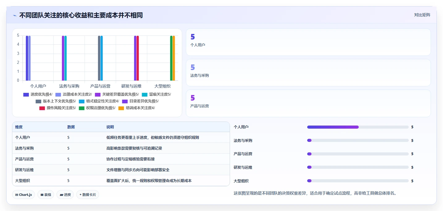This screenshot has width=443, height=211.
Task: Click the red swatch for 操作风险关注度5/
Action: pos(42,108)
